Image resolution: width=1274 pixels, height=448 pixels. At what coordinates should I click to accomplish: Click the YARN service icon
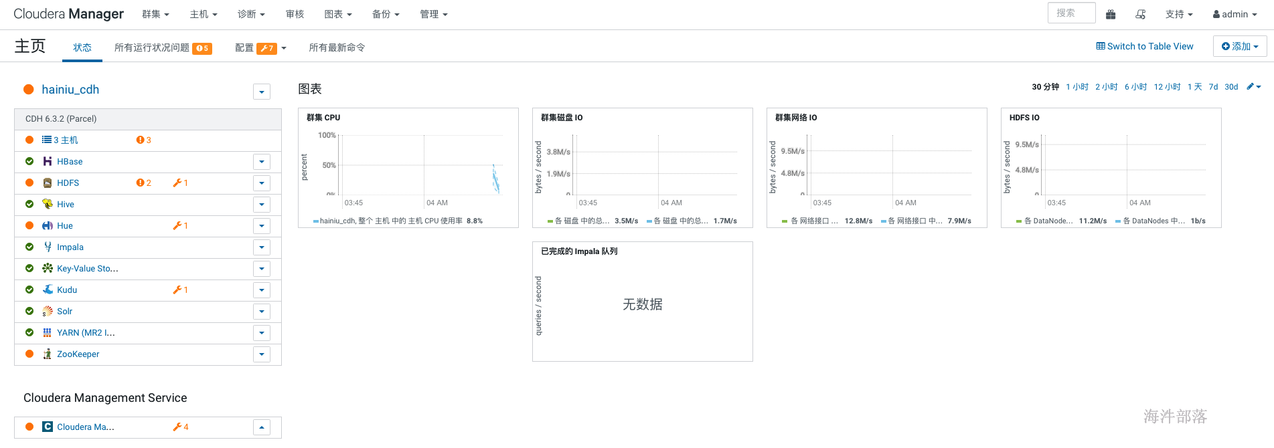(48, 332)
